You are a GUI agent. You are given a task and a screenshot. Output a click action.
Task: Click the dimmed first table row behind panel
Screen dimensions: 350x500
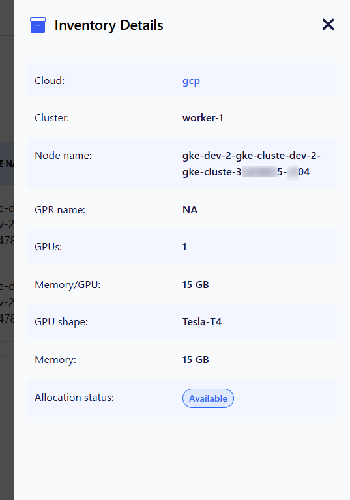tap(7, 224)
